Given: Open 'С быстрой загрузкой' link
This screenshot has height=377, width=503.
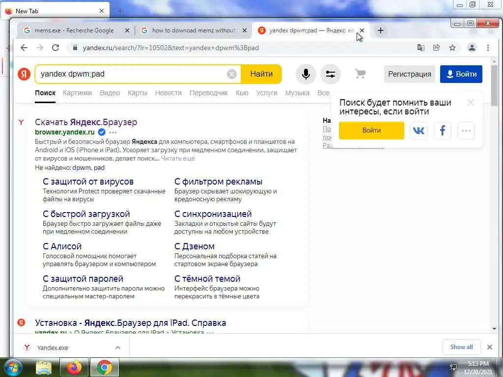Looking at the screenshot, I should [x=86, y=214].
